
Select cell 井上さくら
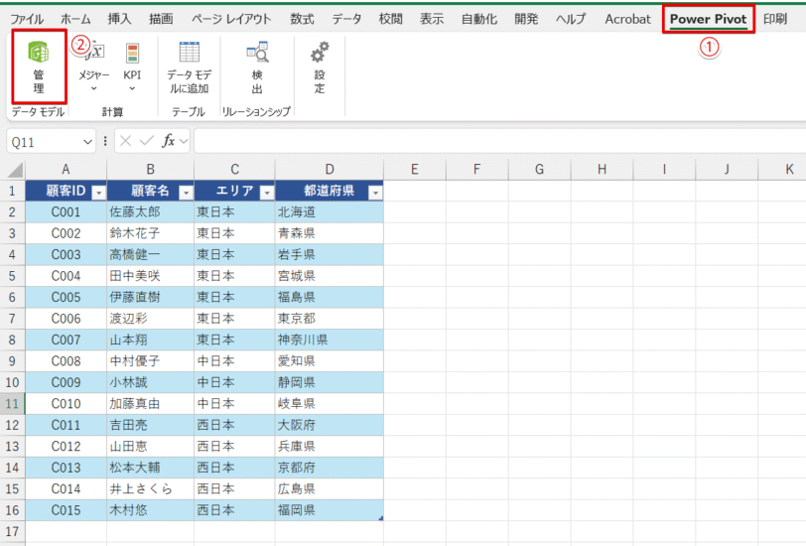150,489
